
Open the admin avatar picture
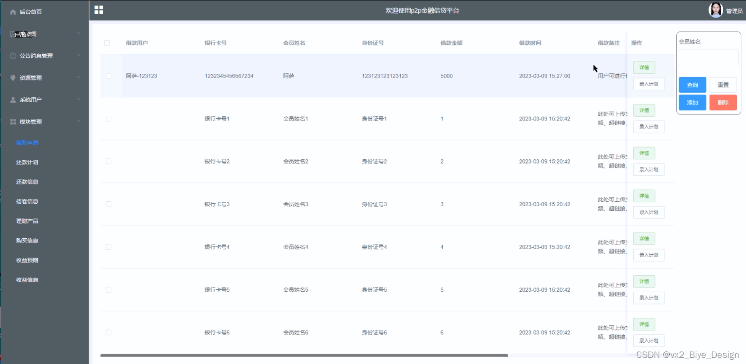tap(715, 10)
